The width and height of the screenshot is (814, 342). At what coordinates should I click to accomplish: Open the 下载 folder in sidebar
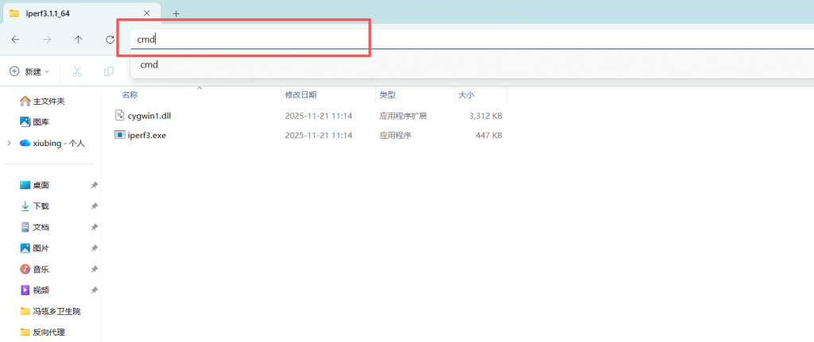tap(40, 206)
